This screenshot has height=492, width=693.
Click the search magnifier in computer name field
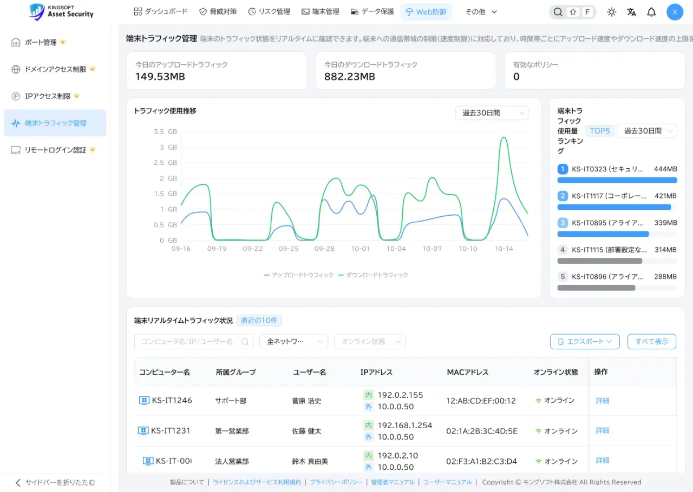[245, 342]
